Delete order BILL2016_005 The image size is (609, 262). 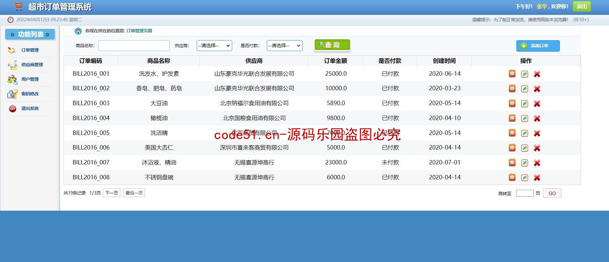pyautogui.click(x=537, y=133)
